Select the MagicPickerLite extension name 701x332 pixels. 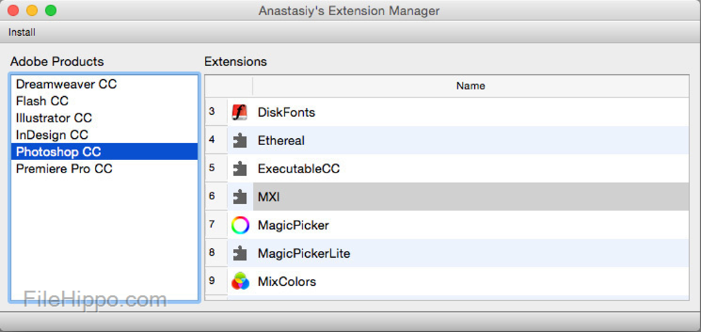[x=304, y=253]
